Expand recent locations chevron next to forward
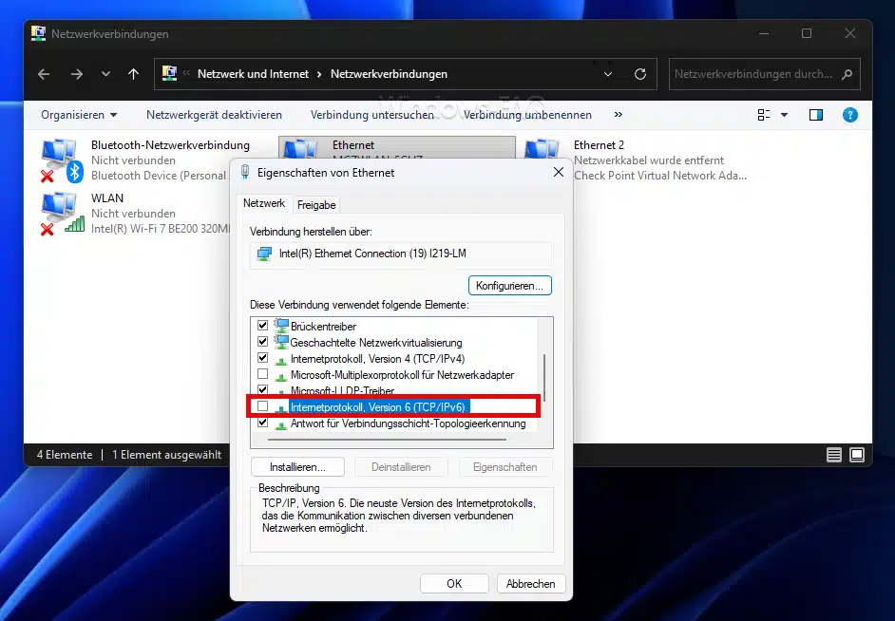Viewport: 895px width, 621px height. click(x=105, y=74)
